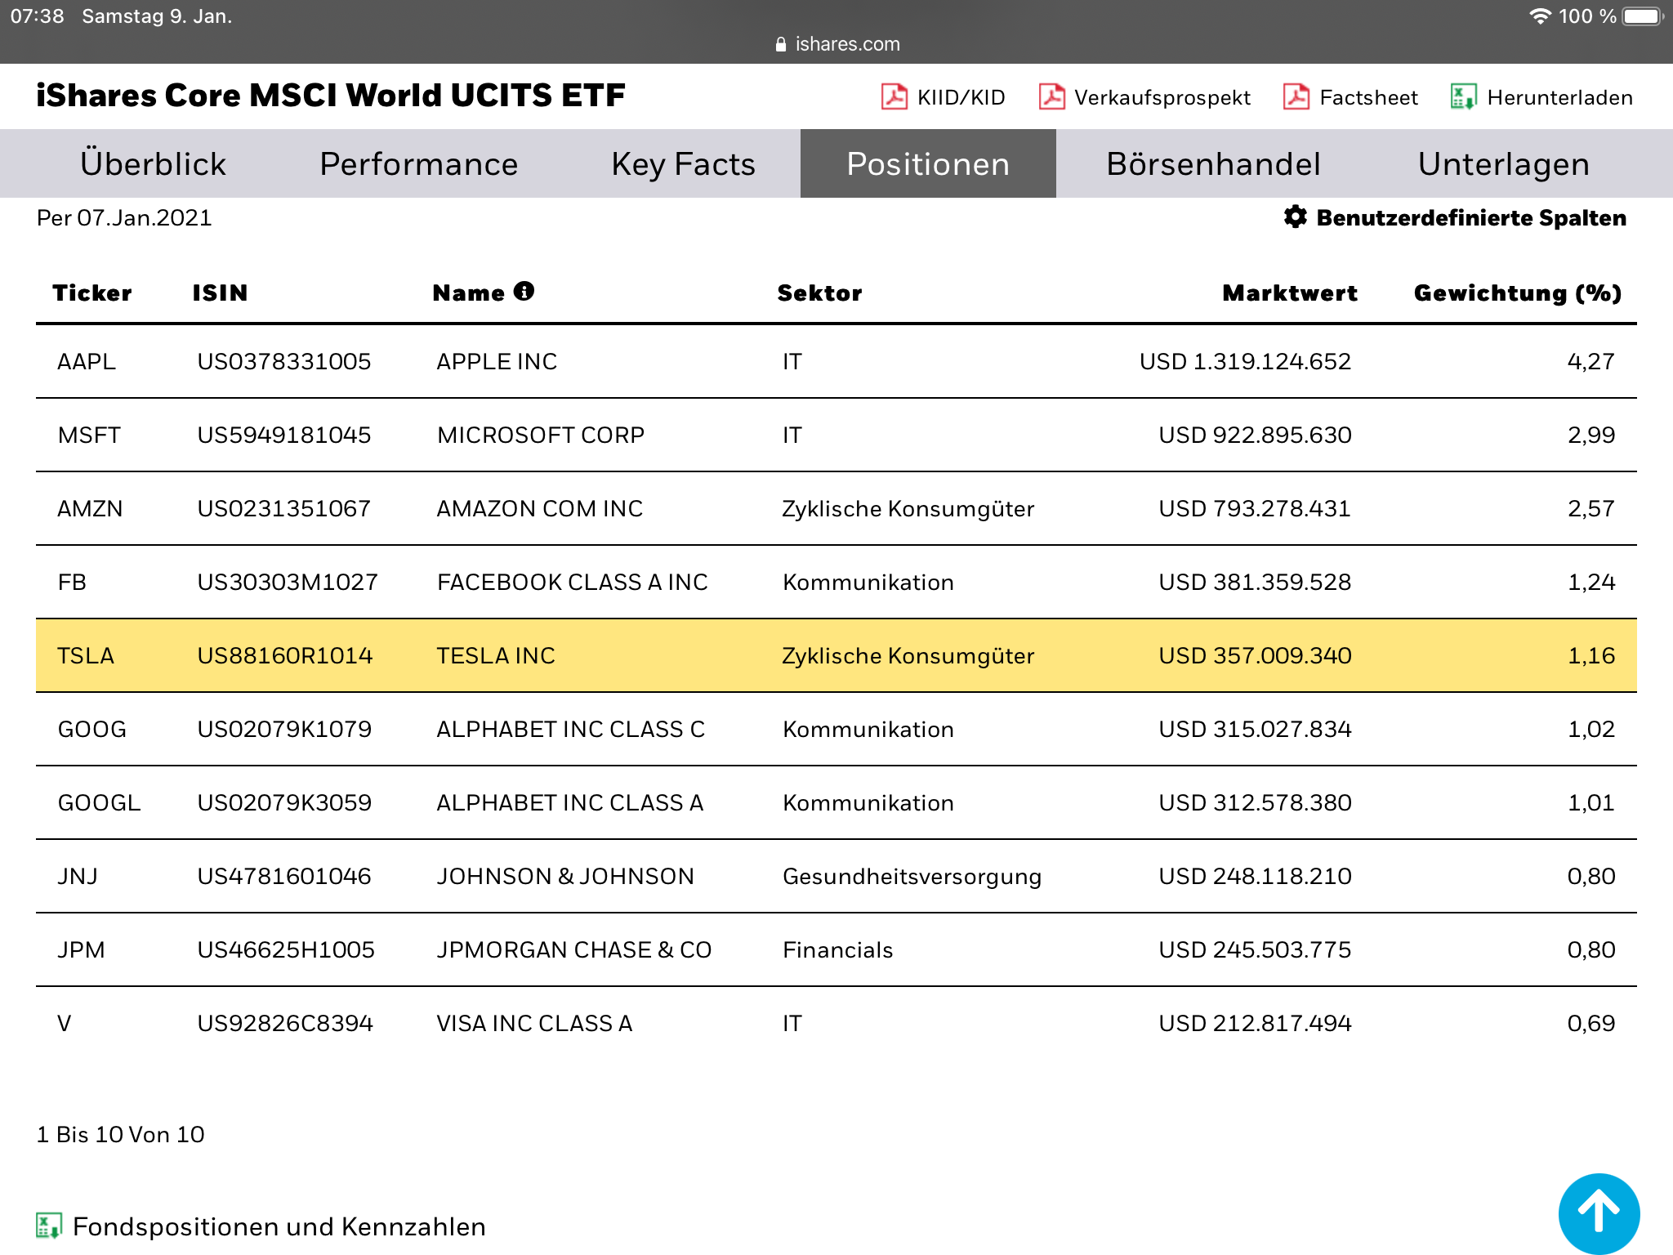Sort by Gewichtung (%) column header

pyautogui.click(x=1517, y=293)
